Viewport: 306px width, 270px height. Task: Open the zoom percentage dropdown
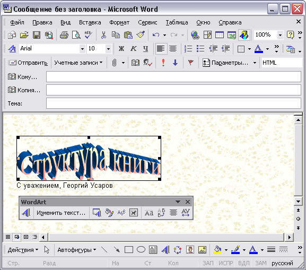(280, 35)
